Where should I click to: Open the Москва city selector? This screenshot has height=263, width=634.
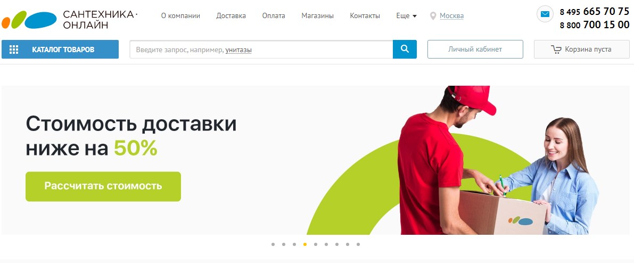pyautogui.click(x=451, y=16)
